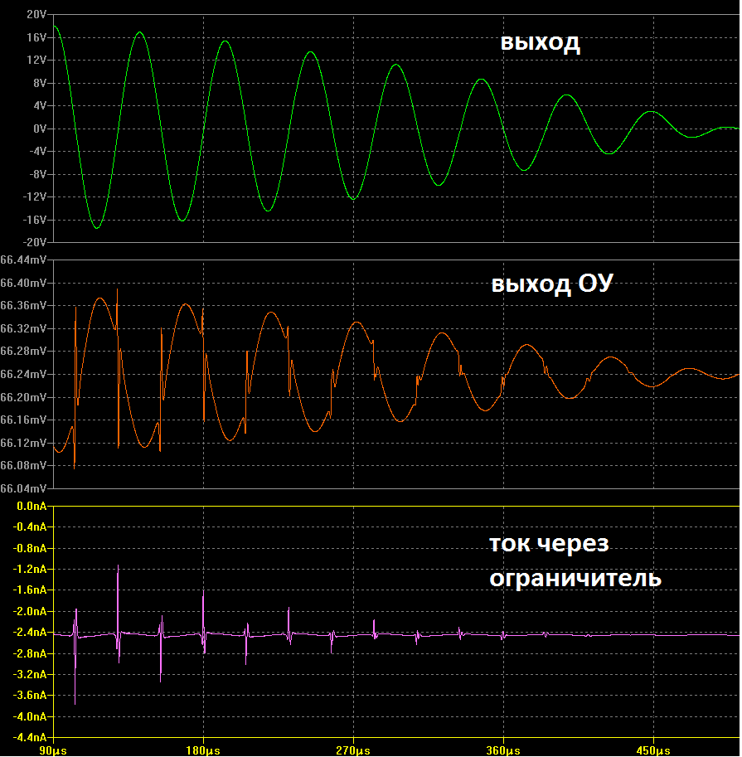Click the 66.28mV axis label
Image resolution: width=742 pixels, height=757 pixels.
[x=24, y=351]
